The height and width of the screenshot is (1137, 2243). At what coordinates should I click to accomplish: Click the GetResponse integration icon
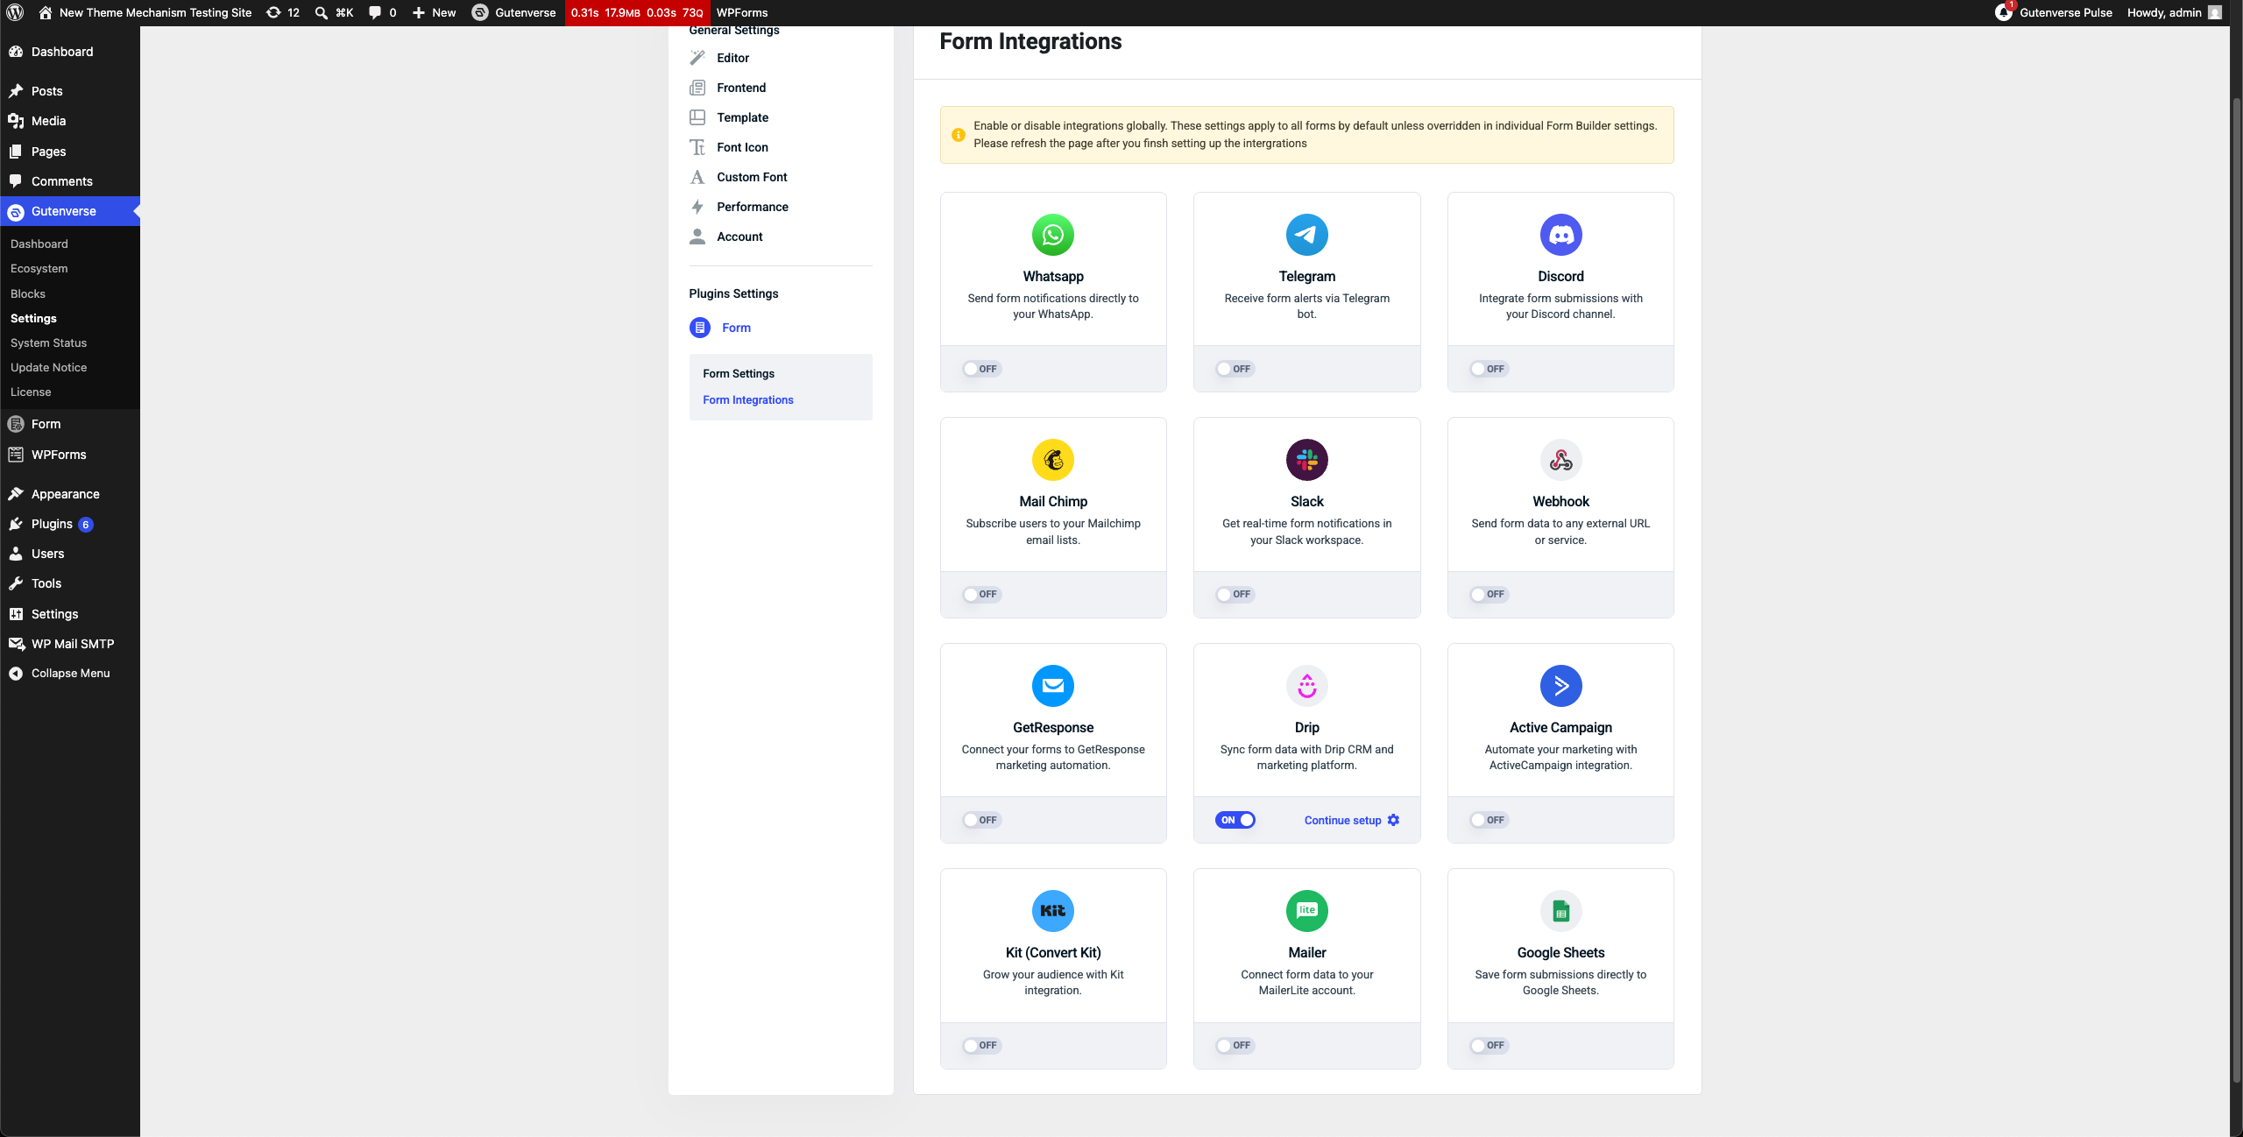click(x=1053, y=686)
